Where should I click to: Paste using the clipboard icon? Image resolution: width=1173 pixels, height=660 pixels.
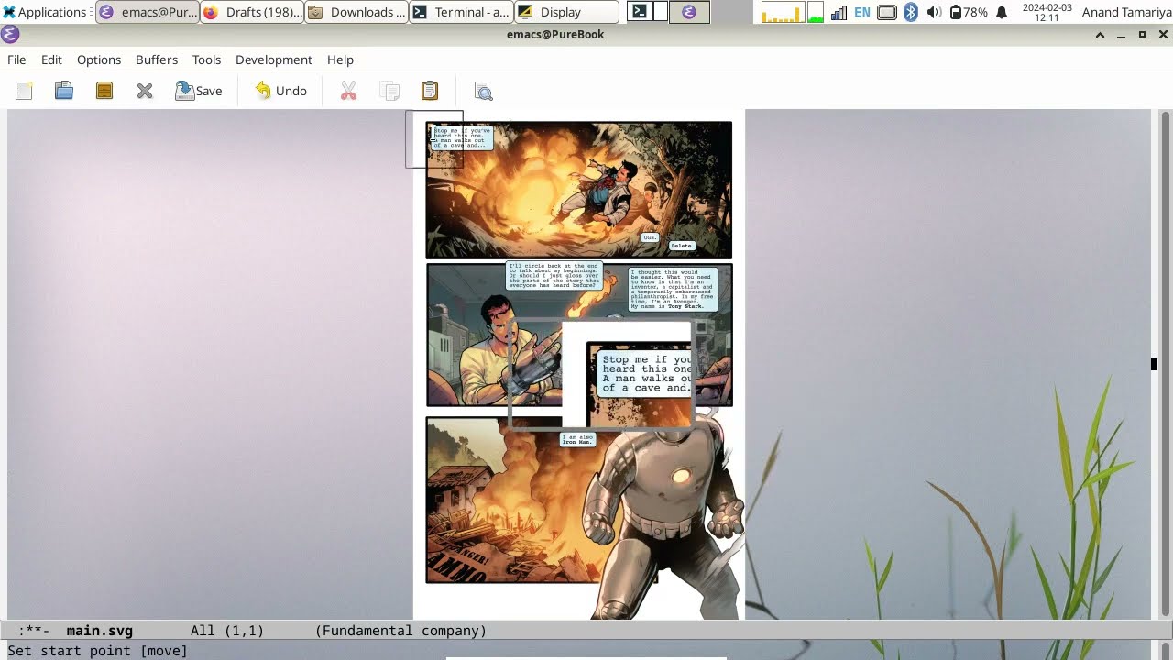(x=430, y=91)
